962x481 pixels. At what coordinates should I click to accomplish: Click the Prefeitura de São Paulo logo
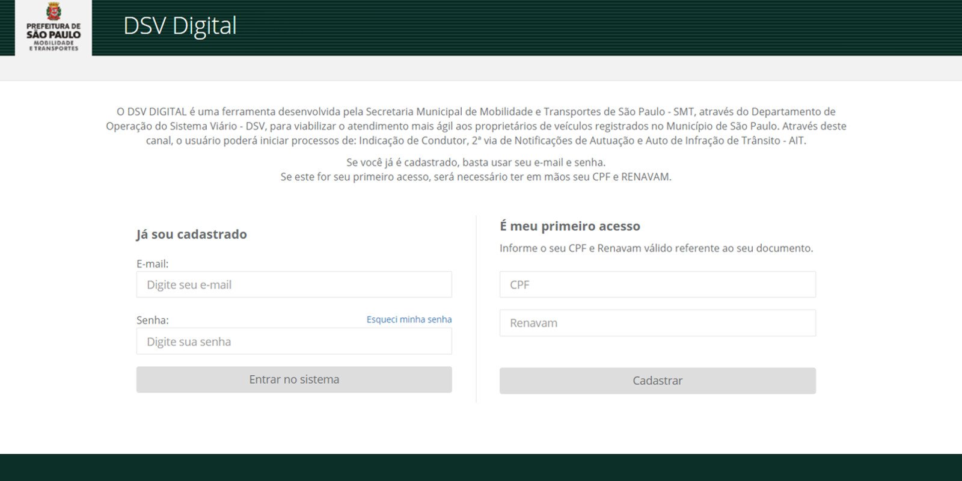(54, 27)
